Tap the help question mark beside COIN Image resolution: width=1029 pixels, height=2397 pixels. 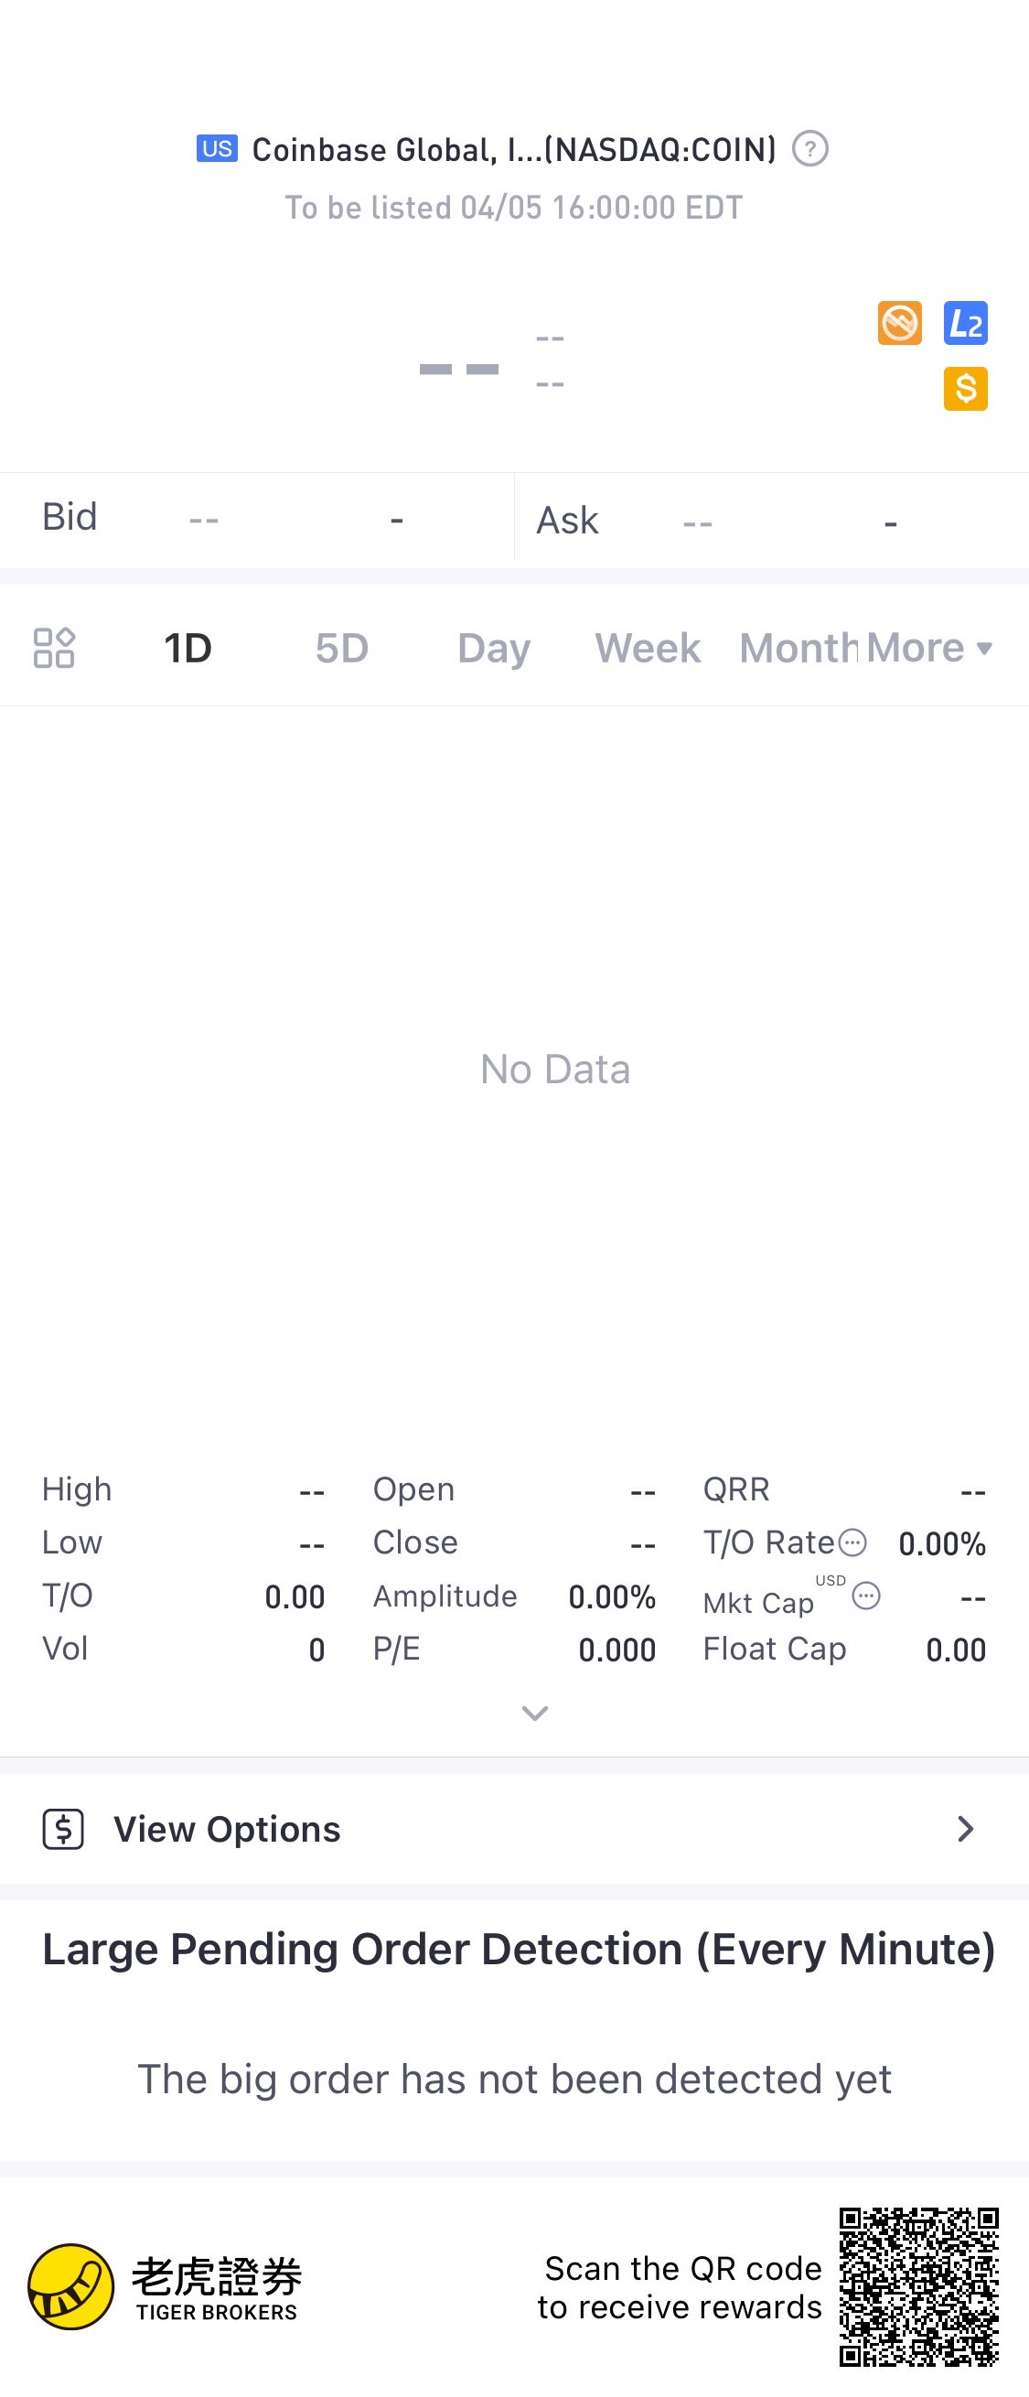(x=809, y=149)
